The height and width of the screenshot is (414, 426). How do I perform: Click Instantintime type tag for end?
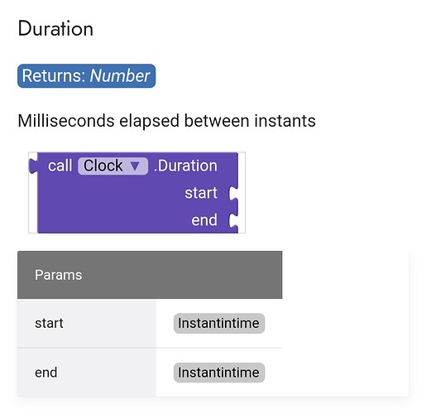[219, 373]
